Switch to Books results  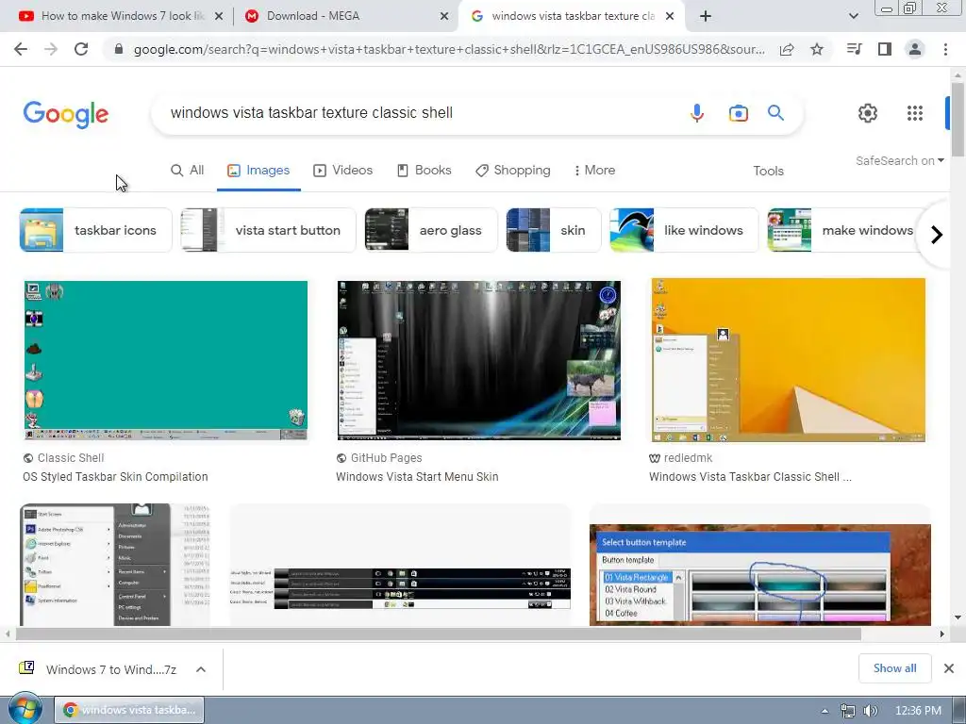point(424,171)
